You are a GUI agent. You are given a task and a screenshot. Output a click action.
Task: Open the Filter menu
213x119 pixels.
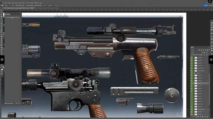click(23, 3)
